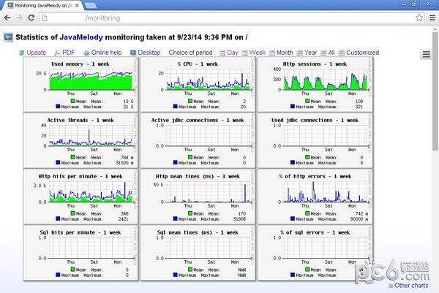Open the Http mean times (ms) chart
The height and width of the screenshot is (293, 439).
(198, 197)
